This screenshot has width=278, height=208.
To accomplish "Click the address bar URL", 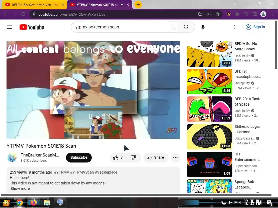I will click(x=72, y=14).
